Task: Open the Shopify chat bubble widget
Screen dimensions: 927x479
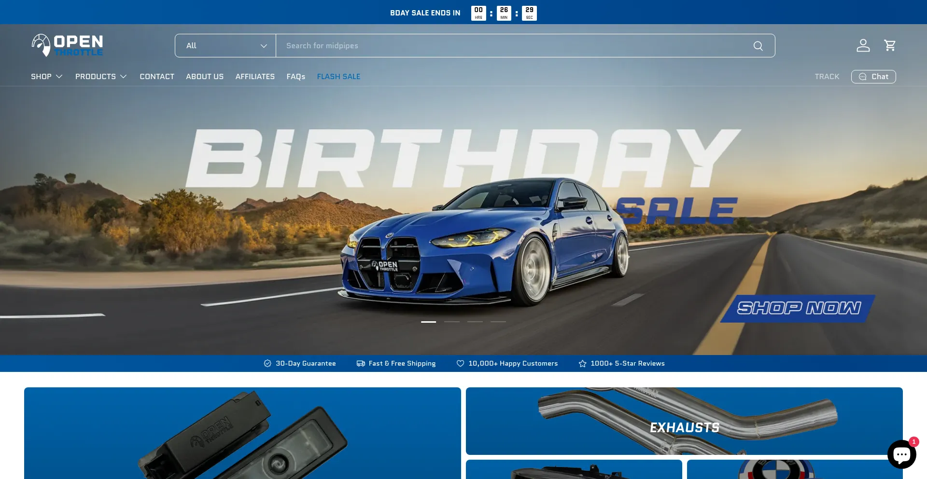Action: pyautogui.click(x=901, y=454)
